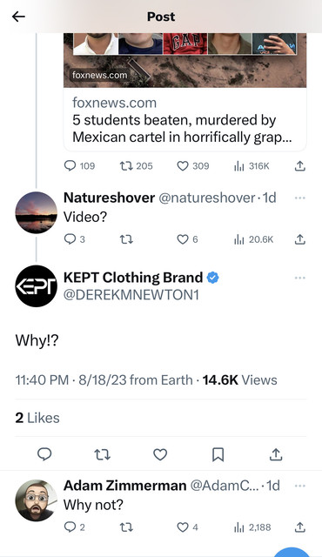Repost the post with 205 reposts
Viewport: 322px width, 557px height.
(x=136, y=166)
